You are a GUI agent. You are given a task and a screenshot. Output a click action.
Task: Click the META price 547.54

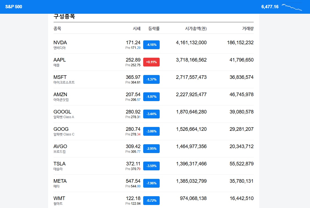coord(133,181)
